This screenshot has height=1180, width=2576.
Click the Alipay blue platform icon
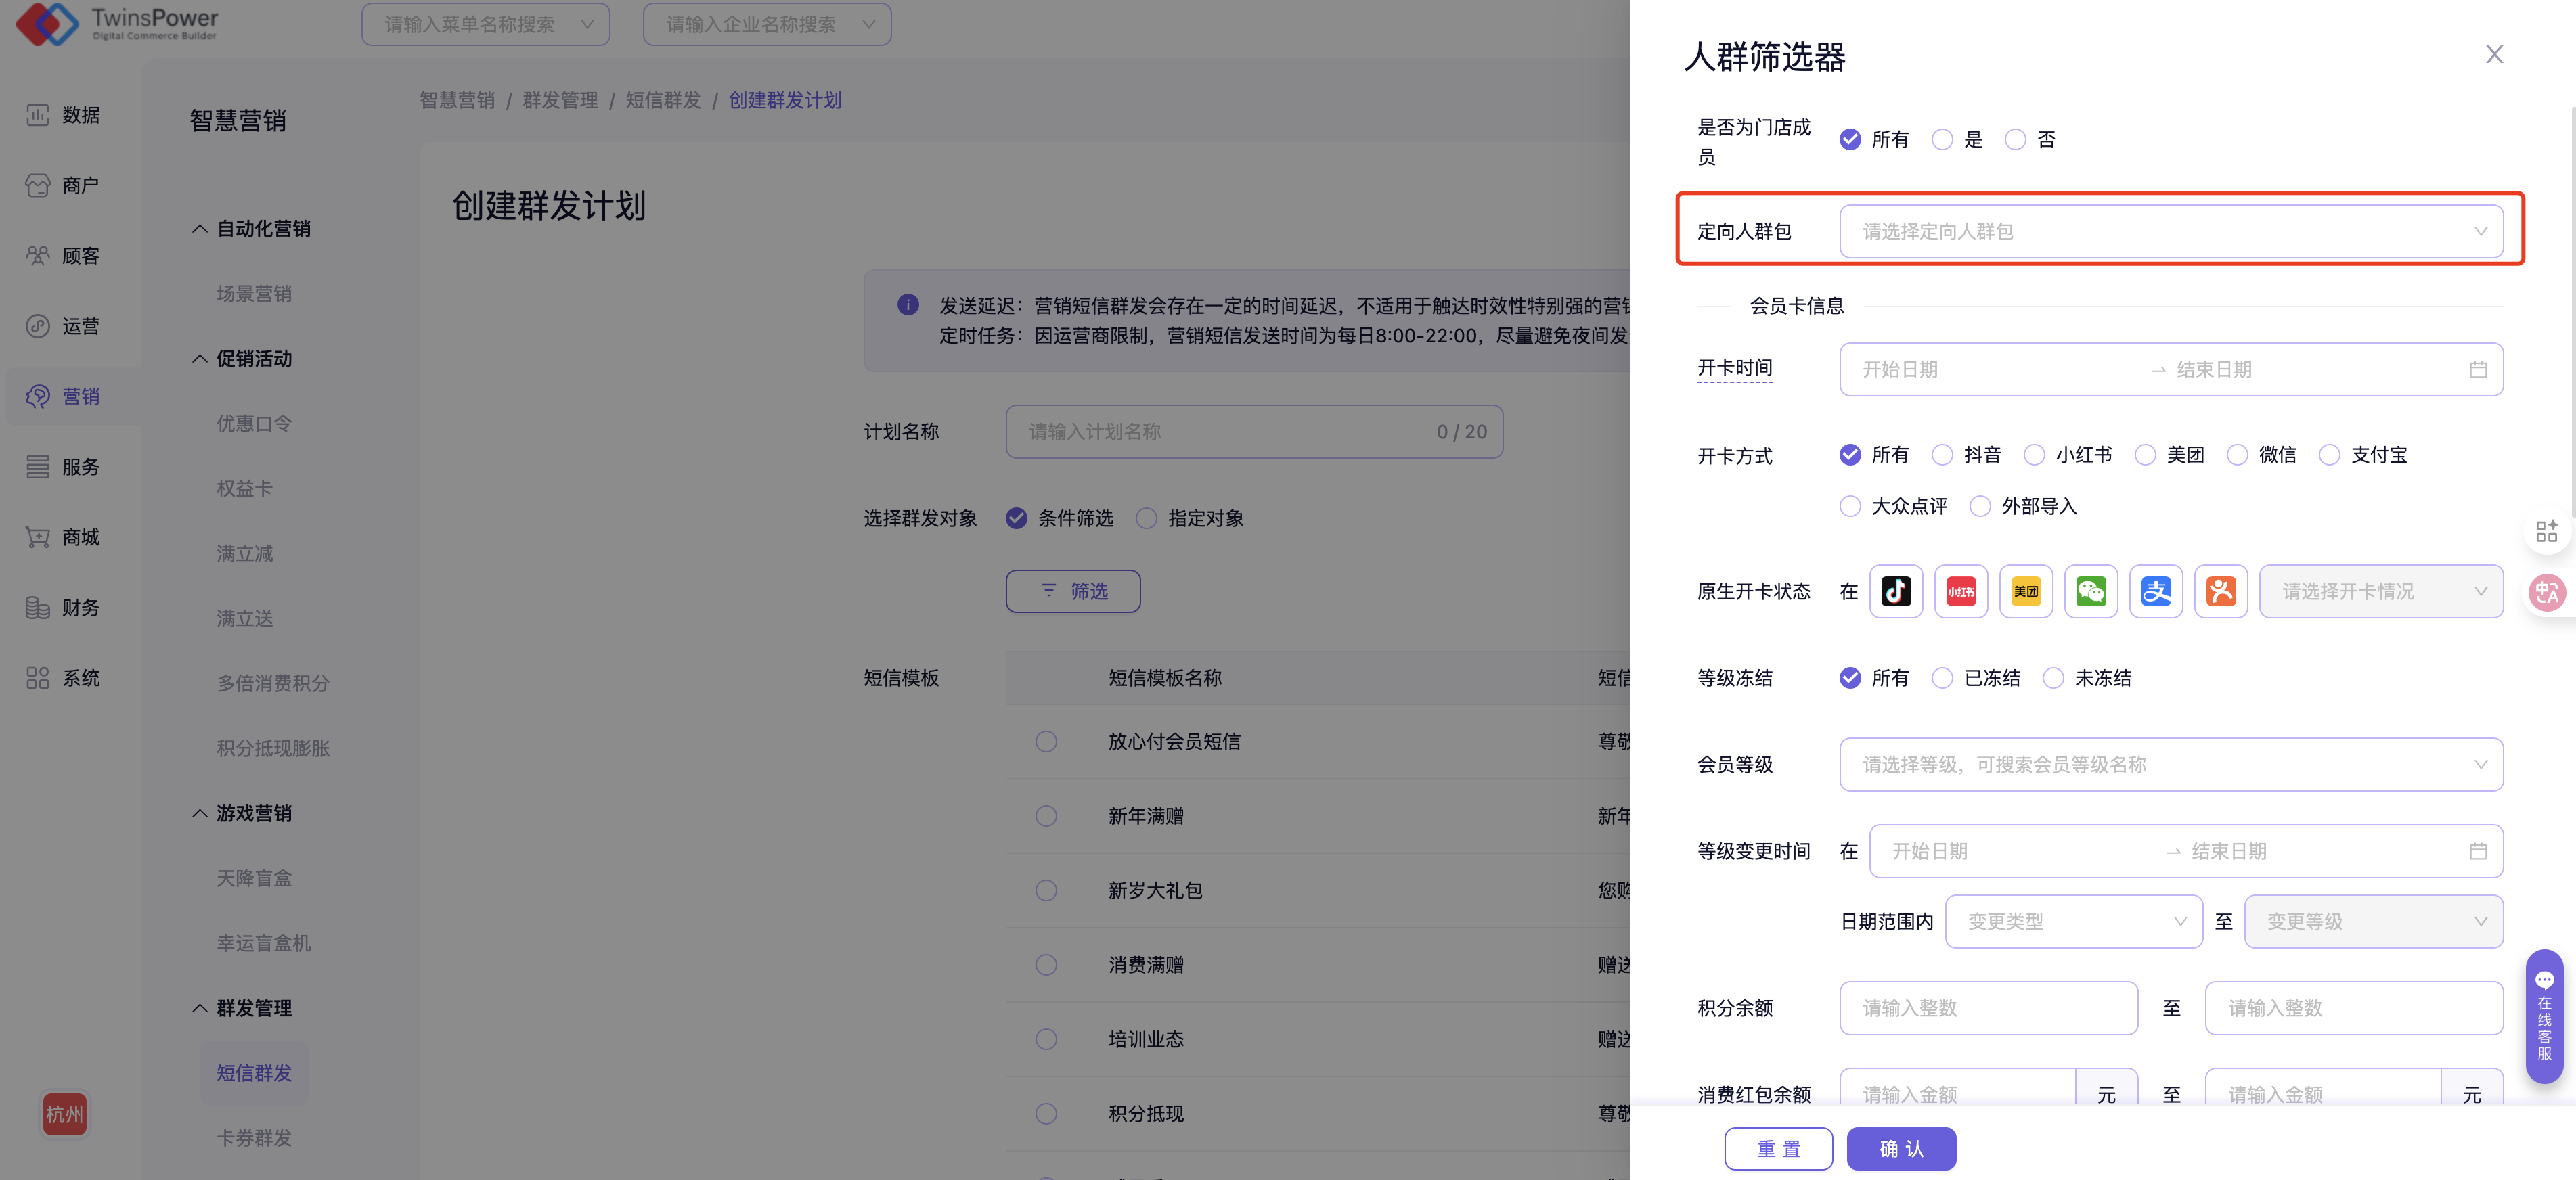pos(2155,591)
